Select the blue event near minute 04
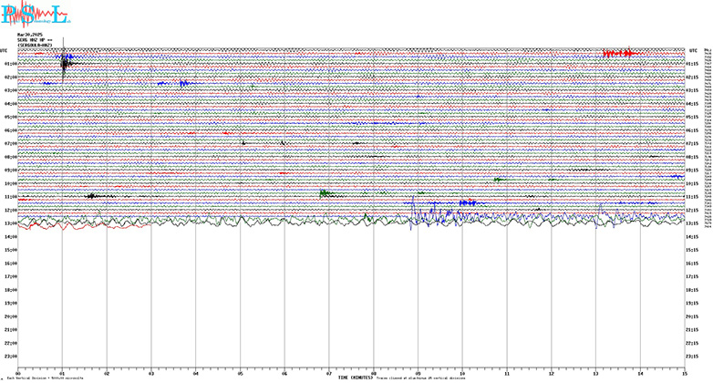This screenshot has width=713, height=383. pos(182,84)
